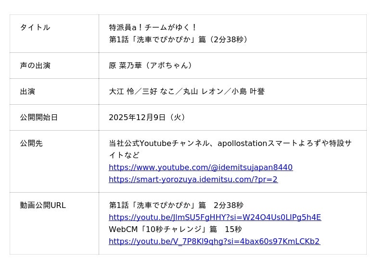
Task: Click the タイトル row label
Action: click(x=35, y=27)
